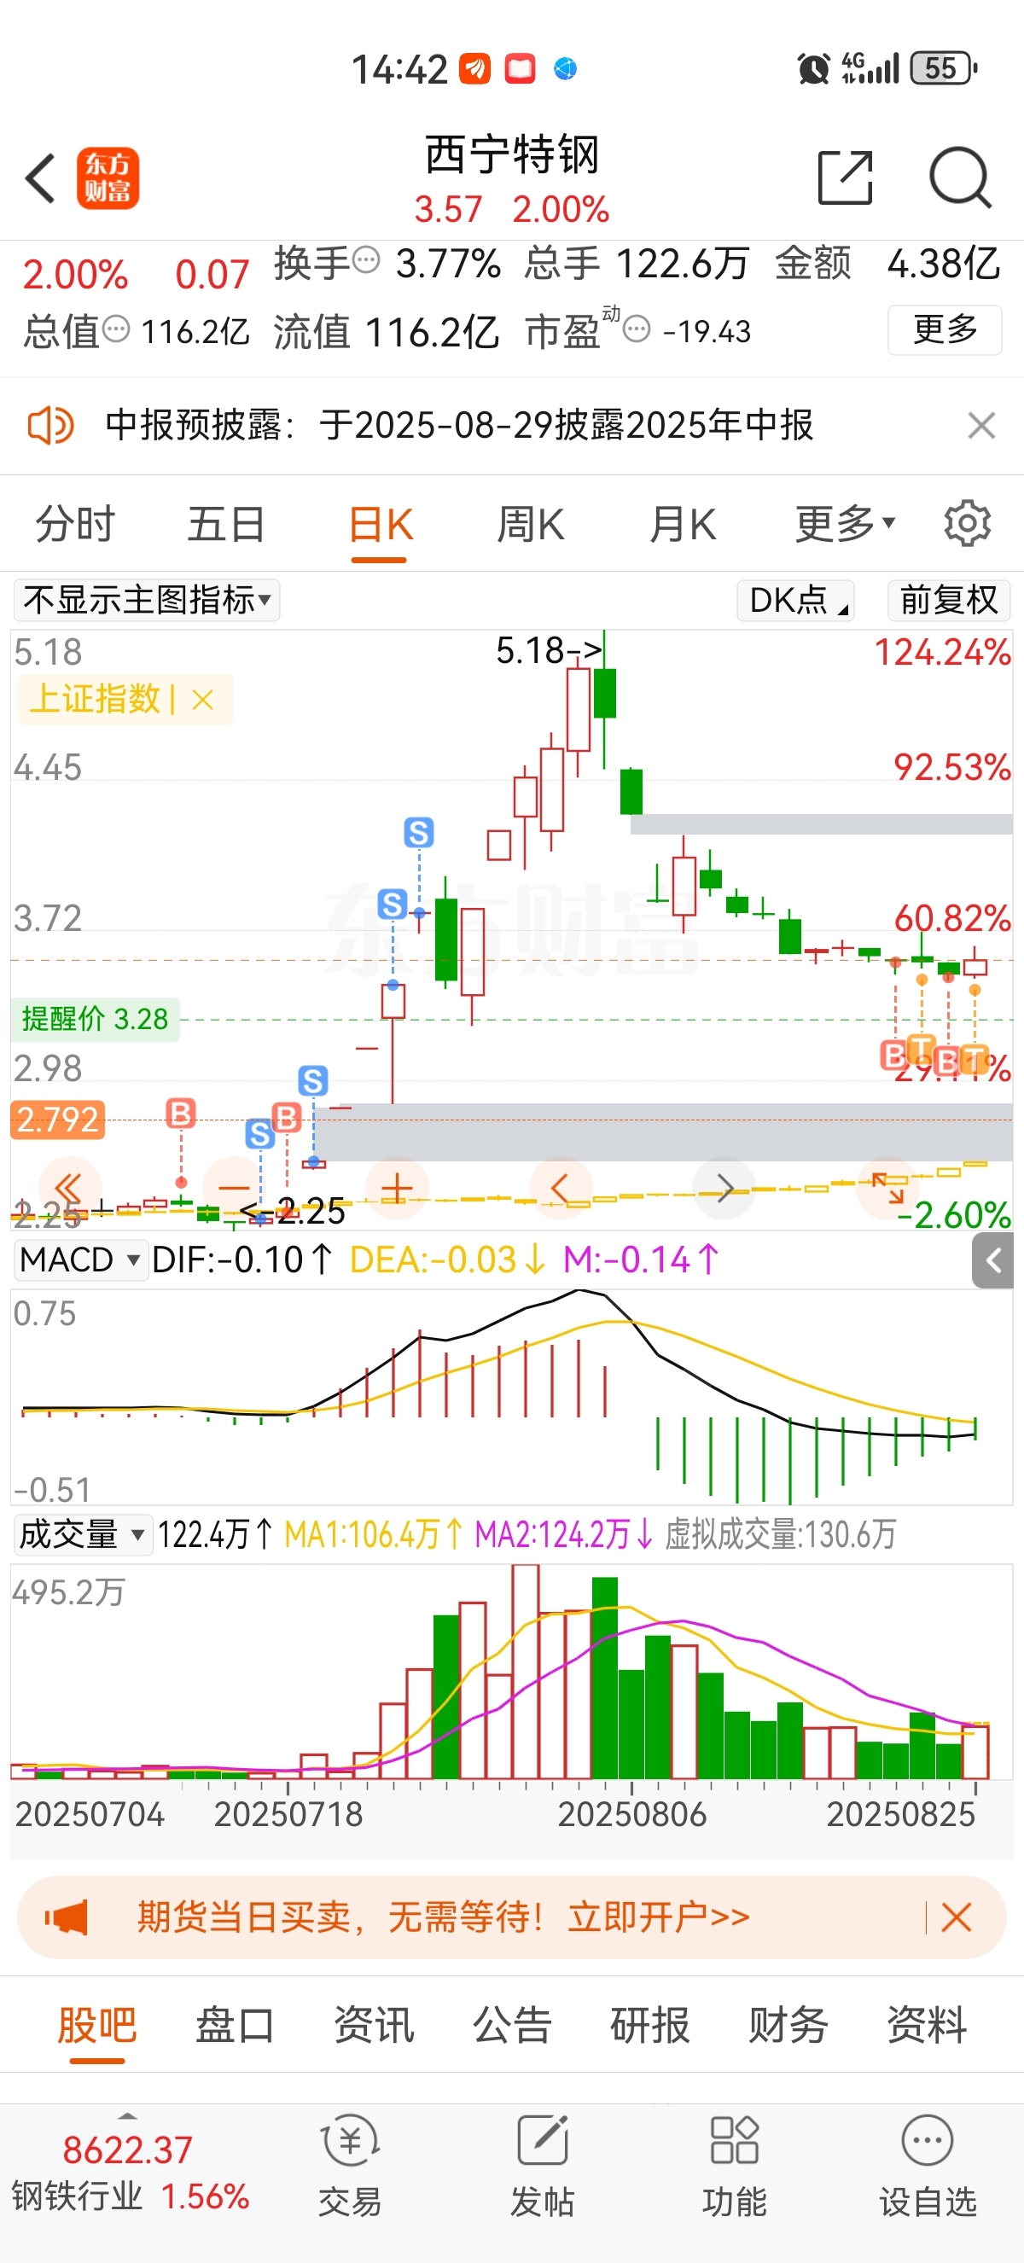Screen dimensions: 1024x2263
Task: Tap the 换手 info smiley icon
Action: 365,260
